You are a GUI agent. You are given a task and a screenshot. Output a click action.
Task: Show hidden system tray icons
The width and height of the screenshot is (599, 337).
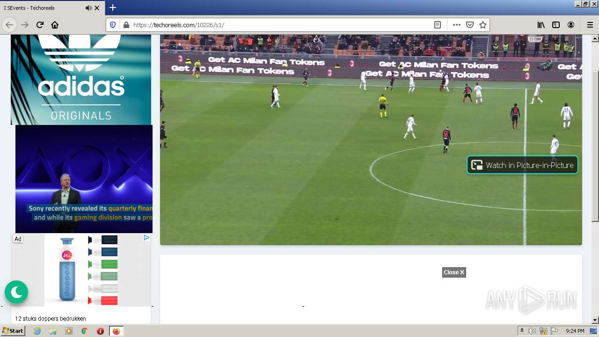tap(522, 331)
